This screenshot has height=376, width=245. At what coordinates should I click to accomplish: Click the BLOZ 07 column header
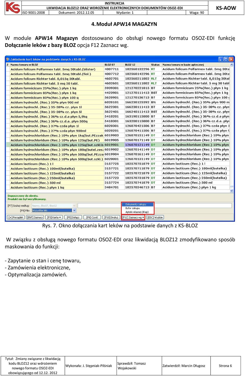coord(114,65)
